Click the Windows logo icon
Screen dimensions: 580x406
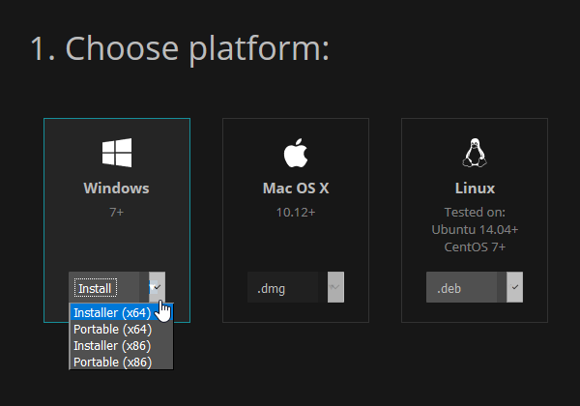pos(117,153)
